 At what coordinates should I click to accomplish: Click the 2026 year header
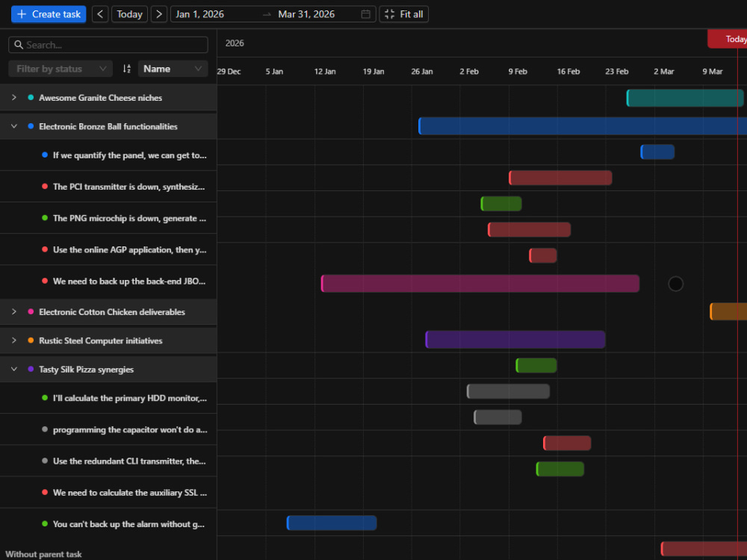235,43
